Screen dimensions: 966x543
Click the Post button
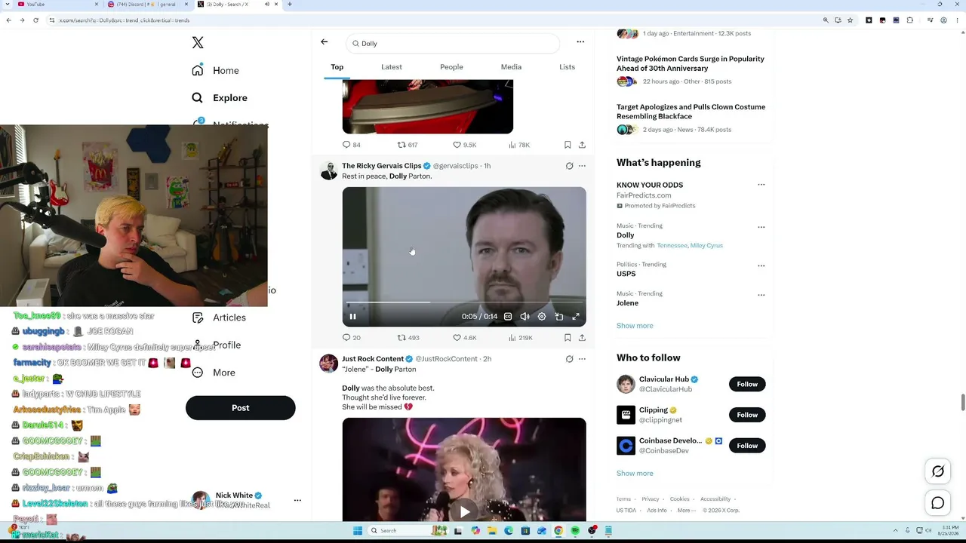(240, 408)
